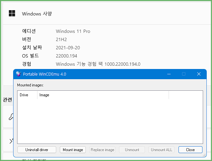
Task: Click the Portable WinCDEmu 4.0 title text
Action: point(44,74)
